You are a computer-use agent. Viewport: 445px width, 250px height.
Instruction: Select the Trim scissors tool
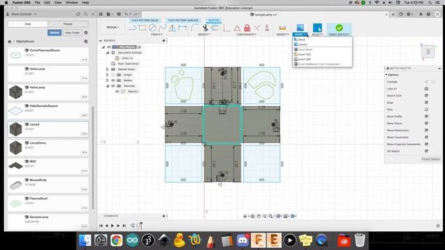pyautogui.click(x=205, y=28)
